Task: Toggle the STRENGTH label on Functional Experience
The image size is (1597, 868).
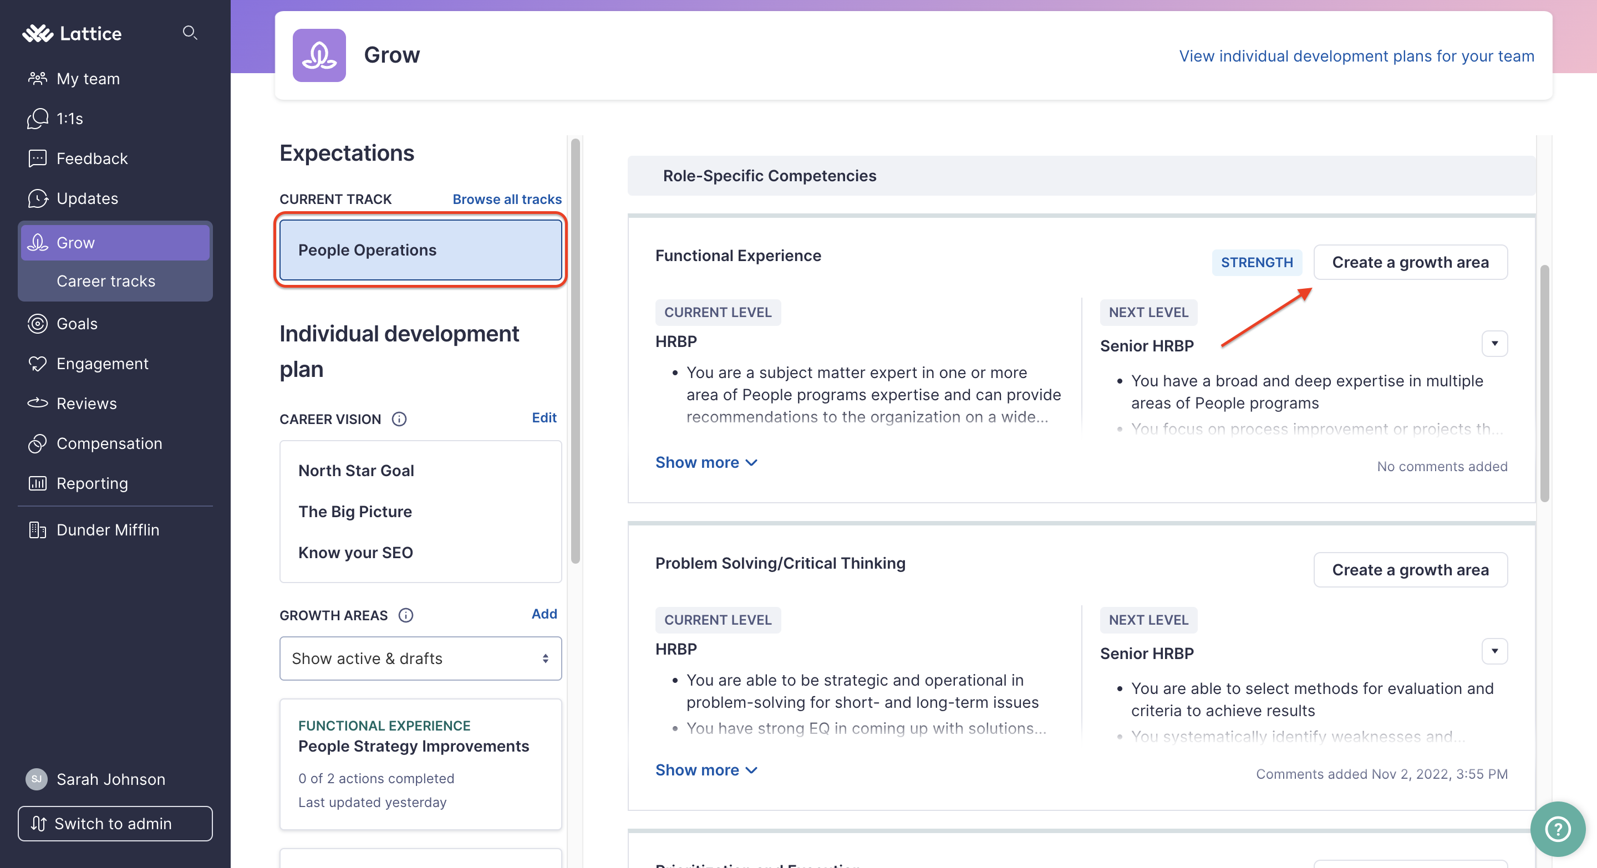Action: [1257, 262]
